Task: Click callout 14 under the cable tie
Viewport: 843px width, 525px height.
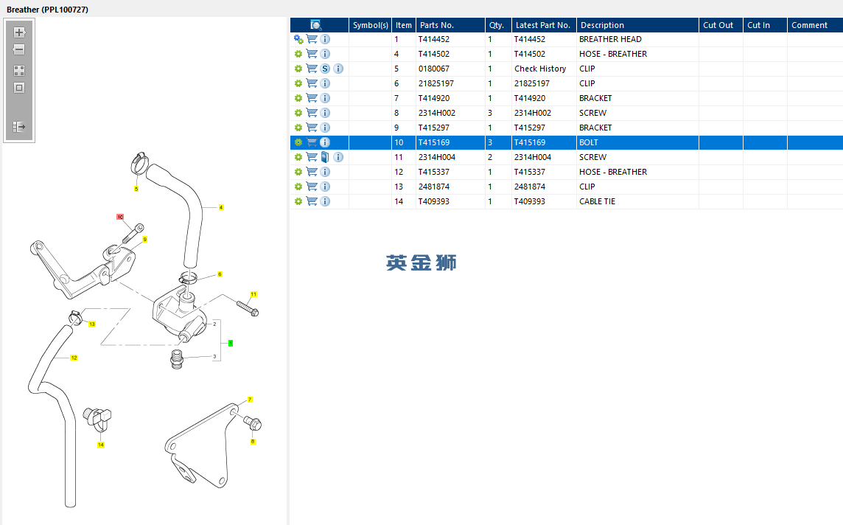Action: click(x=100, y=445)
